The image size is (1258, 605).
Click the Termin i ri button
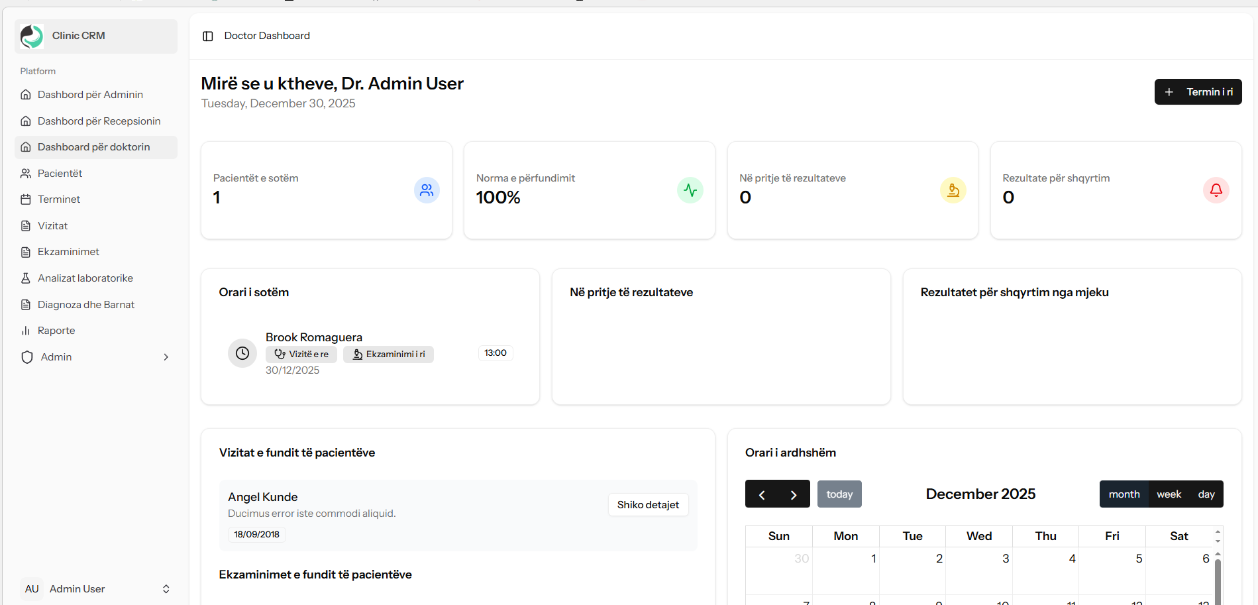pyautogui.click(x=1198, y=92)
